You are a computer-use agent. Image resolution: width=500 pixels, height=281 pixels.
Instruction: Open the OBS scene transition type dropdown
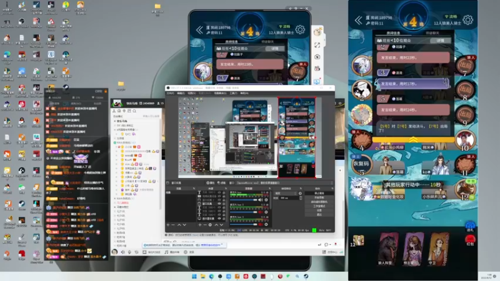click(x=286, y=194)
